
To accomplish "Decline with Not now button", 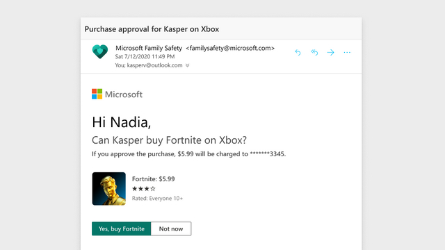I will [171, 228].
